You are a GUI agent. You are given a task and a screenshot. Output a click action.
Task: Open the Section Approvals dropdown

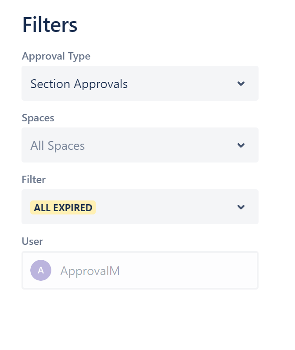click(140, 84)
